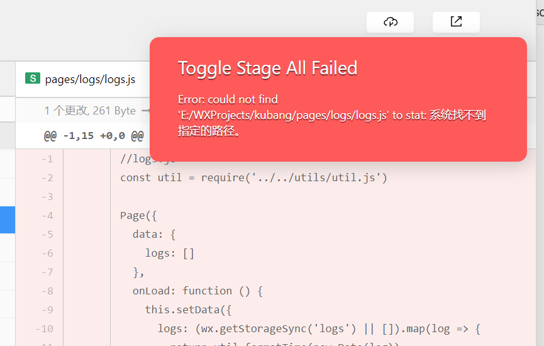Click the error message text in the red toast
Image resolution: width=544 pixels, height=346 pixels.
[x=331, y=116]
